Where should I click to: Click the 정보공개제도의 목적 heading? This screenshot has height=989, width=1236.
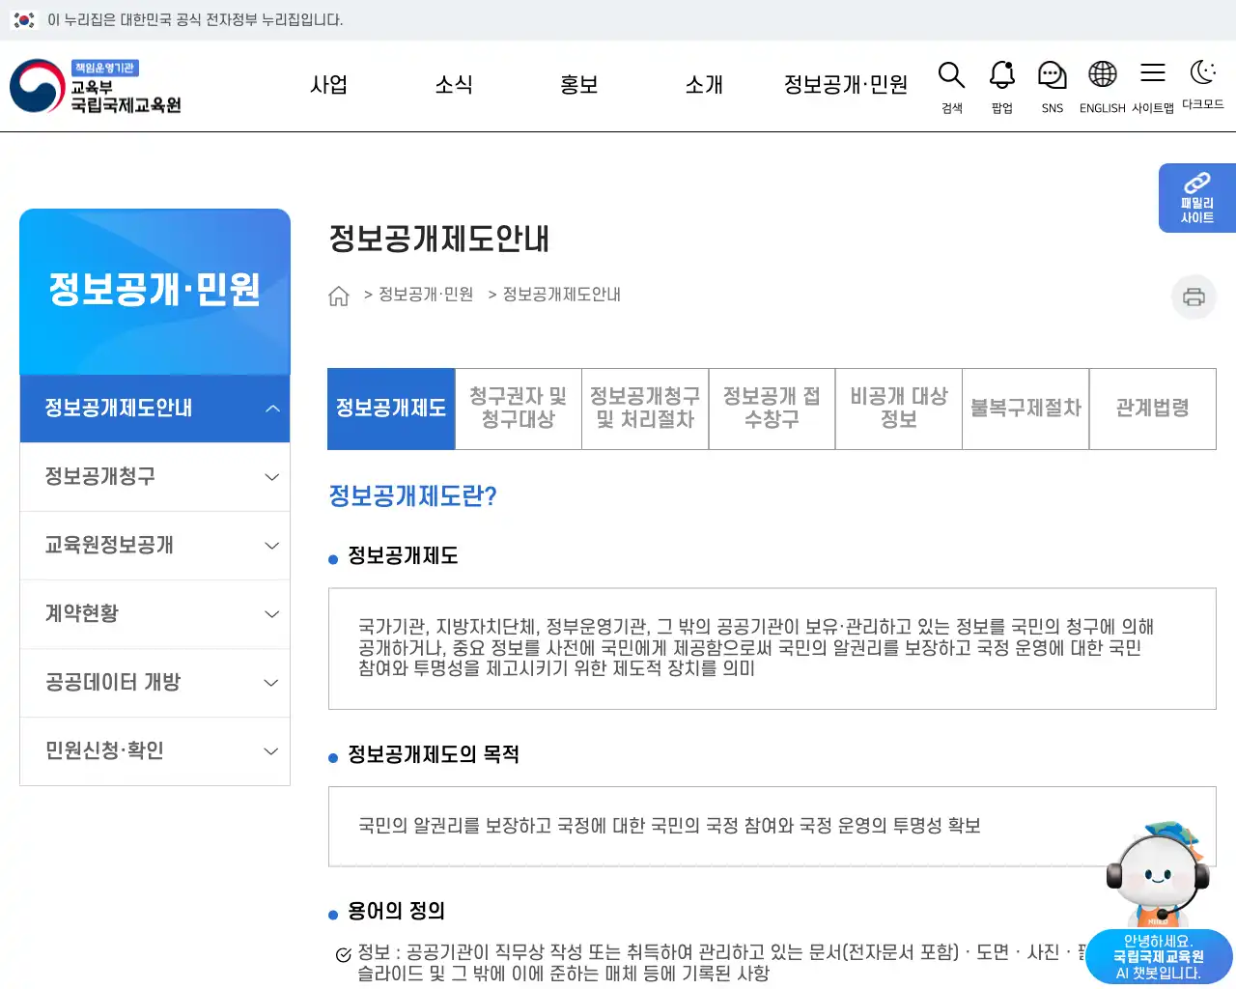[x=434, y=754]
